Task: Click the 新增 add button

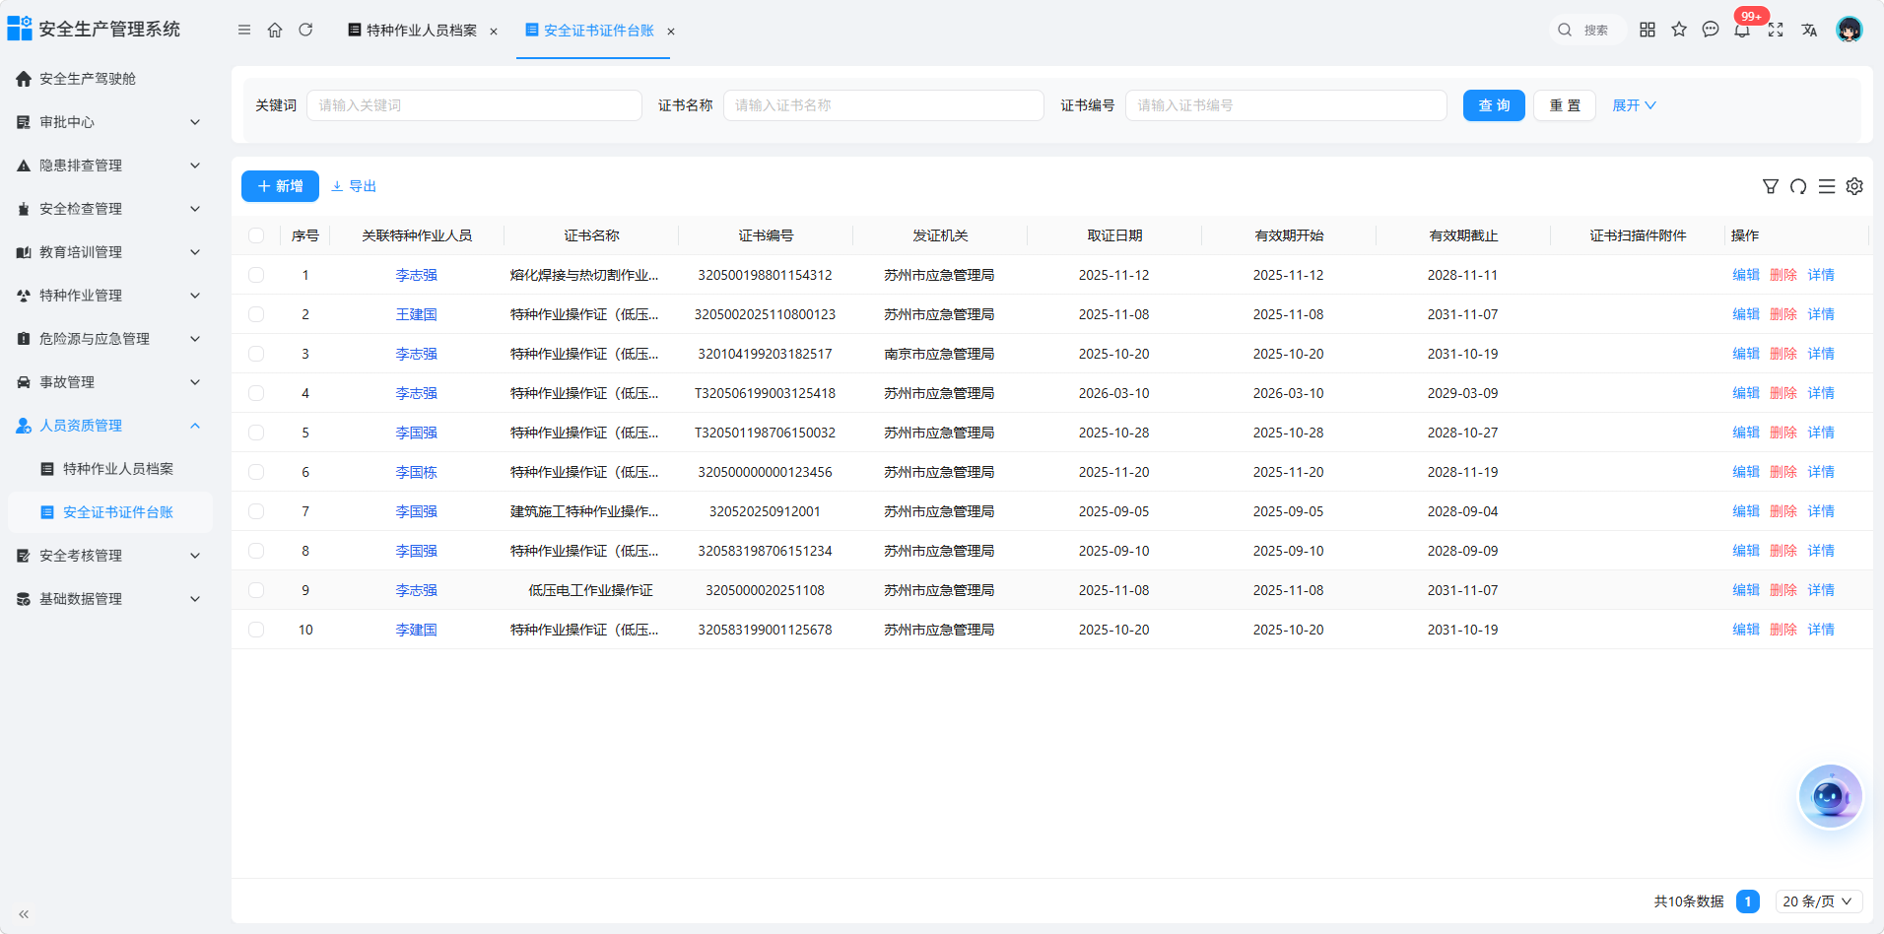Action: coord(280,186)
